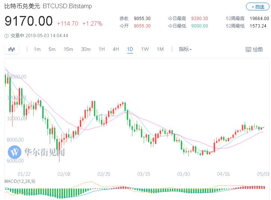Screen dimensions: 271x200
Task: Select the 15m interval
Action: point(68,49)
